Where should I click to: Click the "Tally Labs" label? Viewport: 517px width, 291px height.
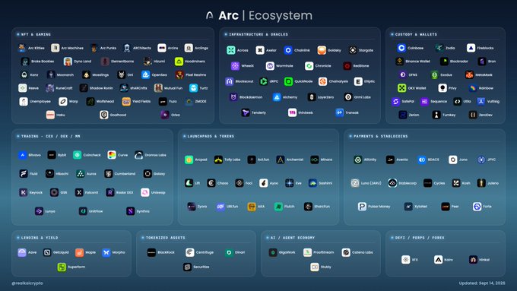[233, 160]
